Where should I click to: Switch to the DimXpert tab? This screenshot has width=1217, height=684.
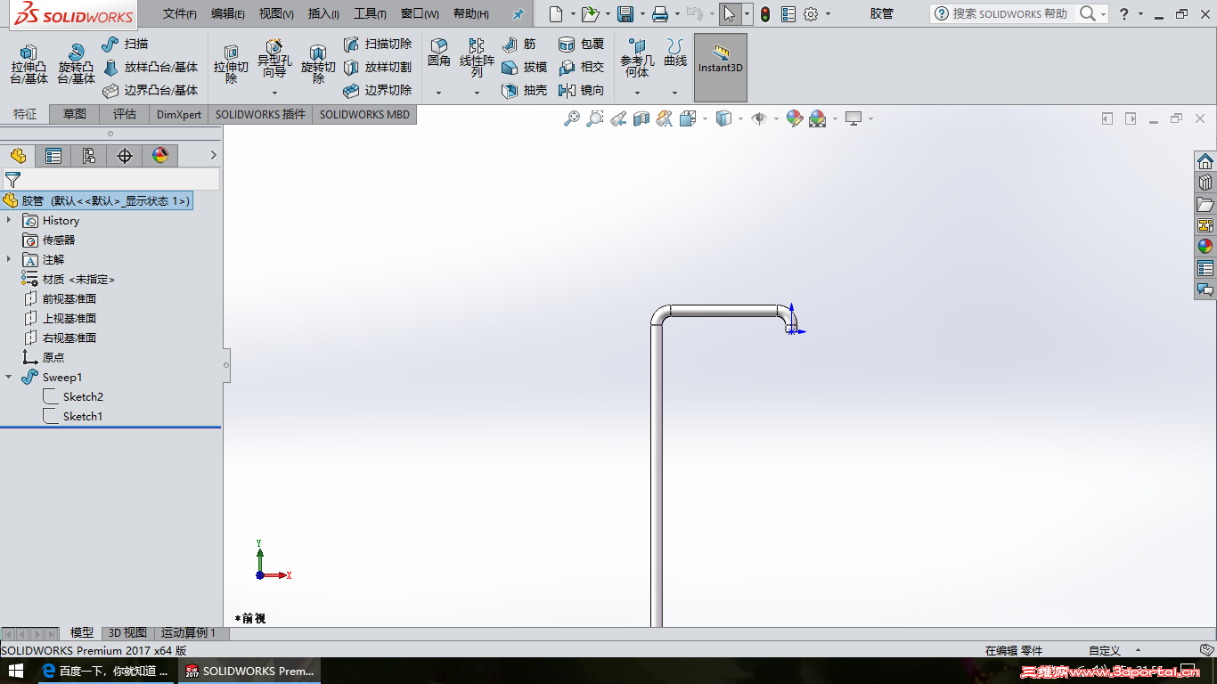(x=179, y=114)
